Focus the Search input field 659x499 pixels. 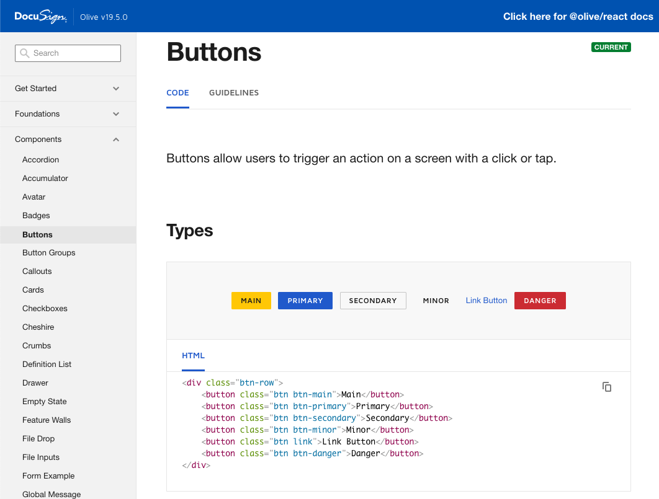click(68, 53)
